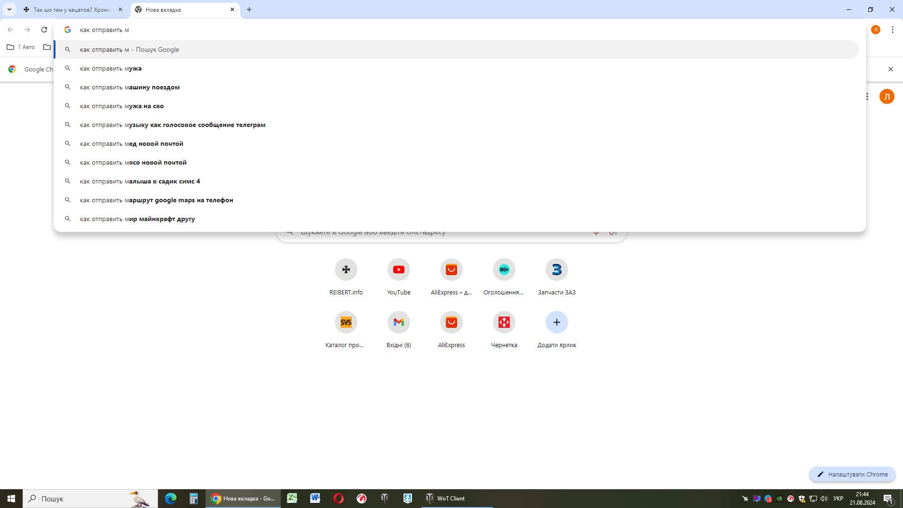This screenshot has height=508, width=903.
Task: Open a new tab with plus button
Action: (249, 9)
